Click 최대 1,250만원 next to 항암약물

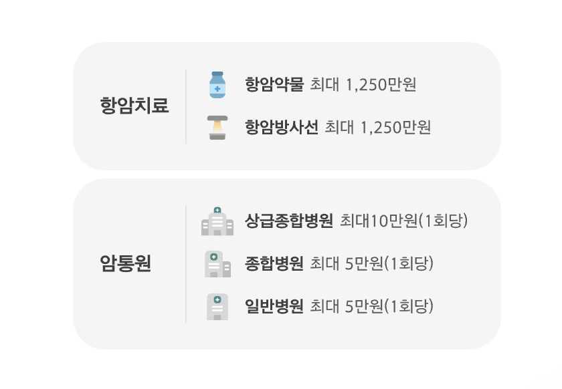(x=363, y=85)
